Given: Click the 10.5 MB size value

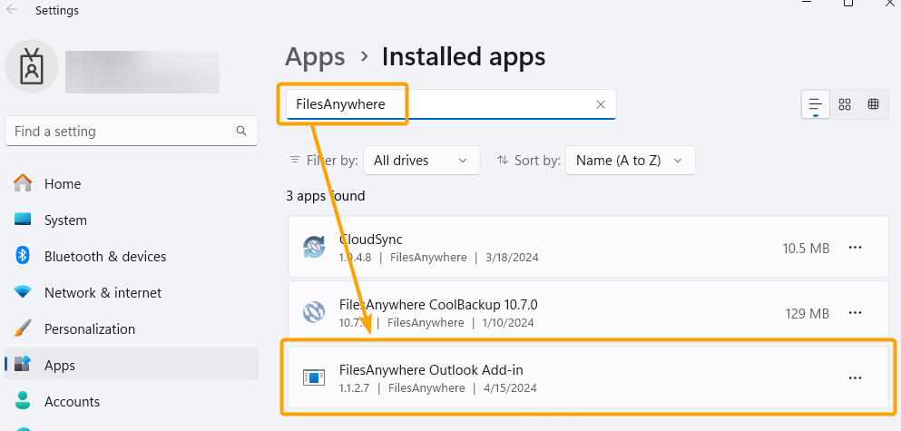Looking at the screenshot, I should pyautogui.click(x=806, y=249).
